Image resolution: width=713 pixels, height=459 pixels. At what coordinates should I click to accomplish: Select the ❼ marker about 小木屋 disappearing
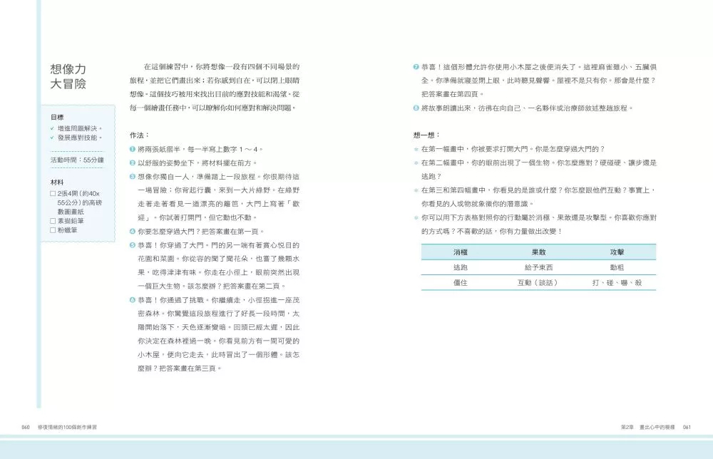[415, 66]
